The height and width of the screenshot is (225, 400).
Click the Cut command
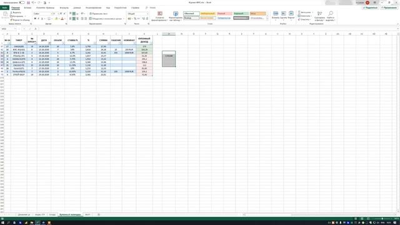(x=16, y=12)
